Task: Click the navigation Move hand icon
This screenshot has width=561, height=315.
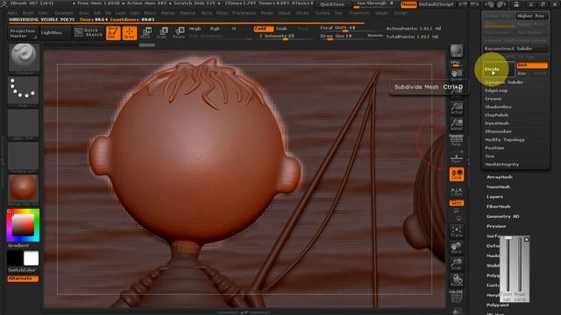Action: pos(457,248)
